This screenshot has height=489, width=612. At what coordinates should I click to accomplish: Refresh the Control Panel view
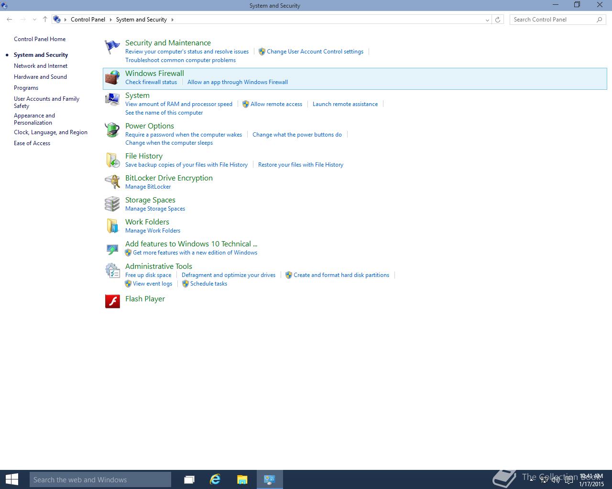click(x=498, y=20)
